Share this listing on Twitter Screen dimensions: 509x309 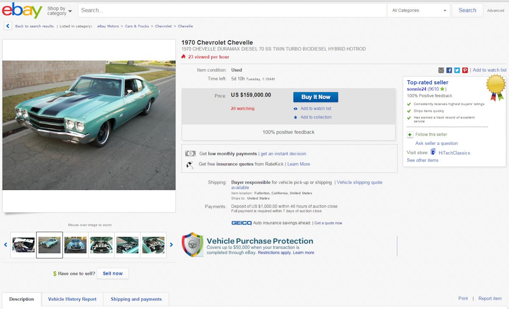(x=457, y=70)
